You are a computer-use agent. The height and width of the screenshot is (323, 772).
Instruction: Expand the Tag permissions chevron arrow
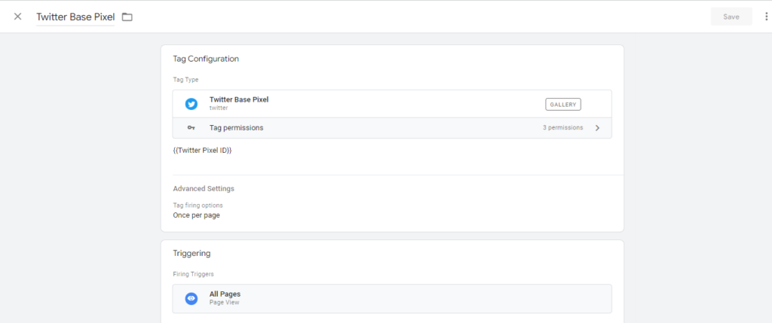[x=597, y=128]
